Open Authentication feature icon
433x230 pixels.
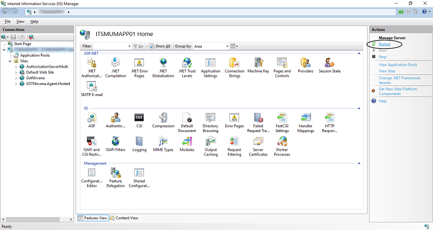pyautogui.click(x=115, y=121)
